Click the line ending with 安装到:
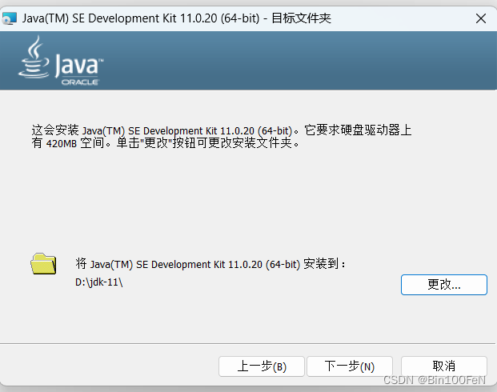 pos(210,264)
